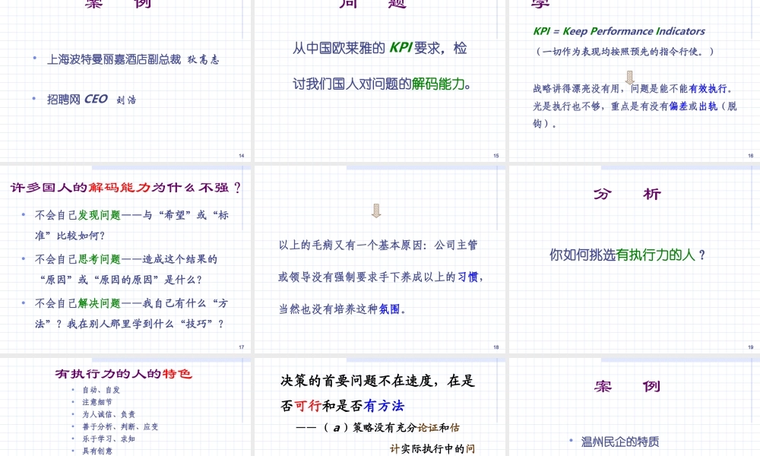Screen dimensions: 760x456
Task: Click the line 从中国欧莱雅的 KPI要求
Action: (x=379, y=48)
